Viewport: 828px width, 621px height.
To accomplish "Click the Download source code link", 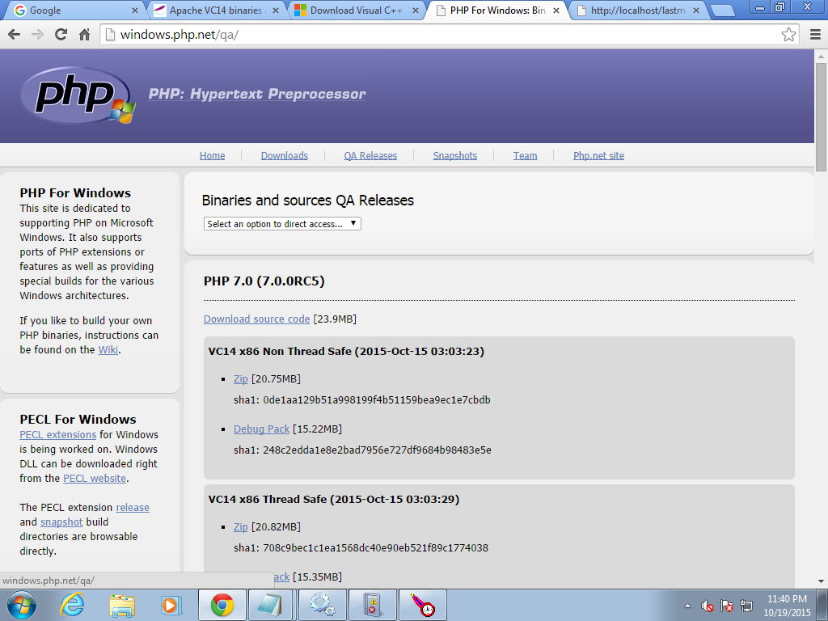I will (256, 319).
